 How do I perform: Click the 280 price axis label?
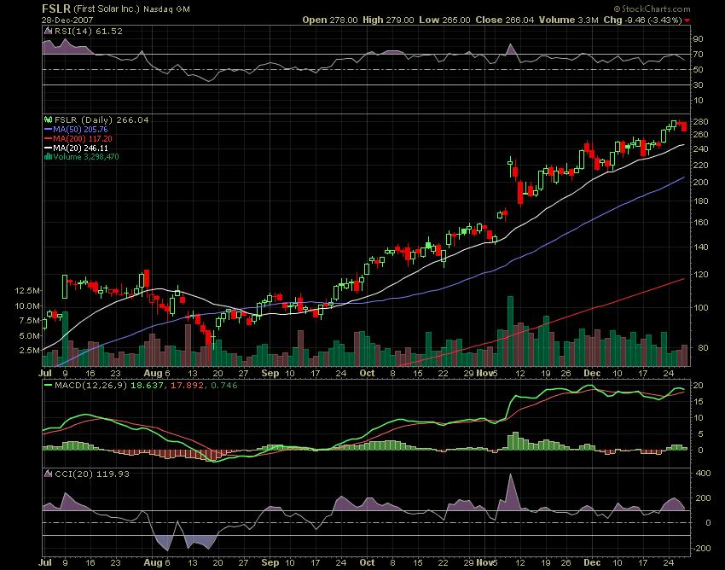(701, 122)
